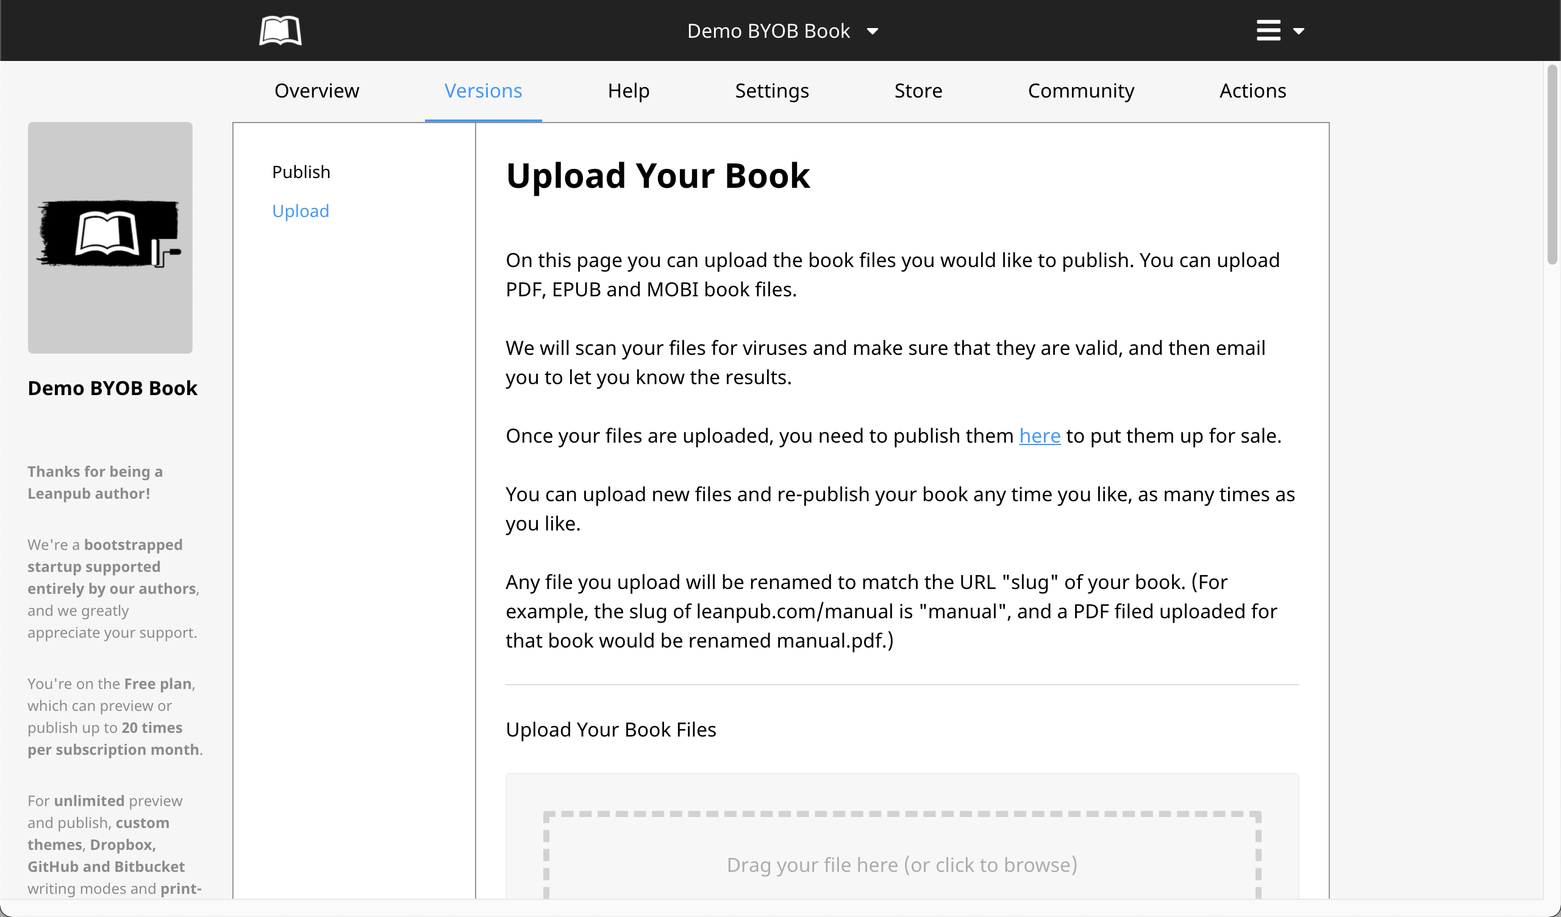Open the Actions tab
The height and width of the screenshot is (917, 1561).
[x=1252, y=90]
